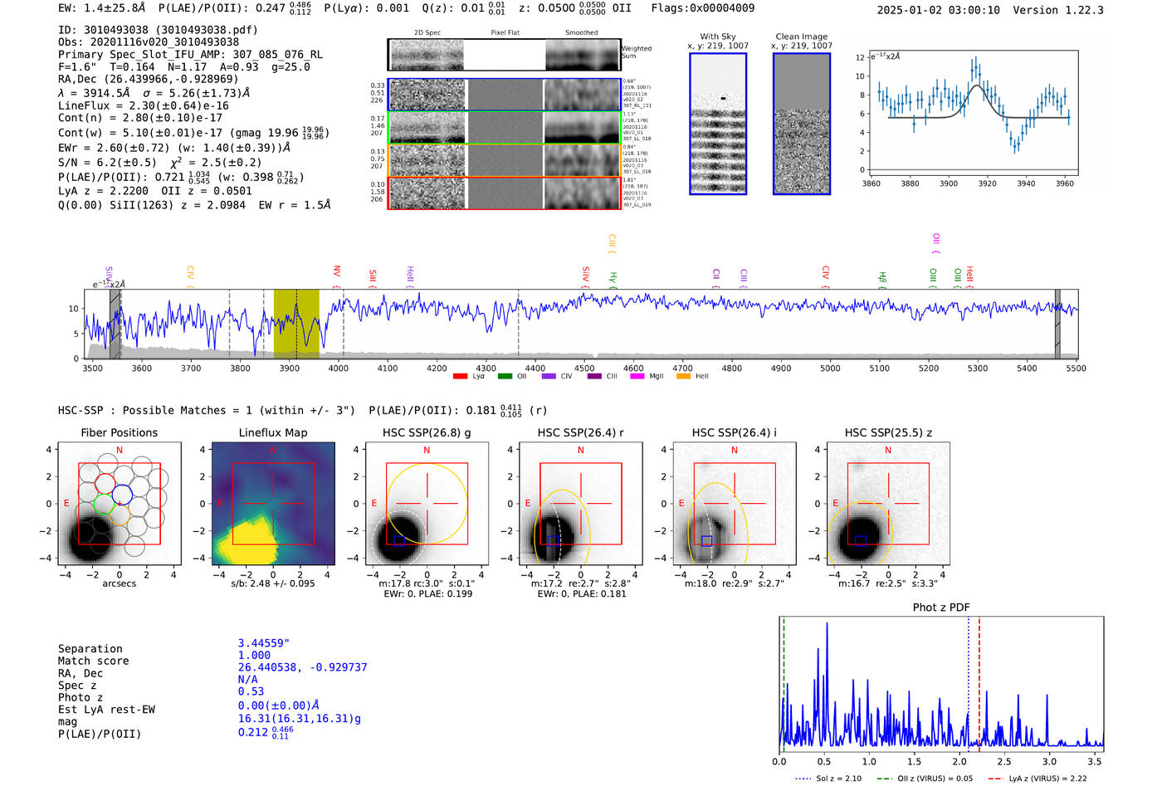Screen dimensions: 1162x791
Task: Click the blue fiber circle in Fiber Positions
Action: [x=122, y=495]
